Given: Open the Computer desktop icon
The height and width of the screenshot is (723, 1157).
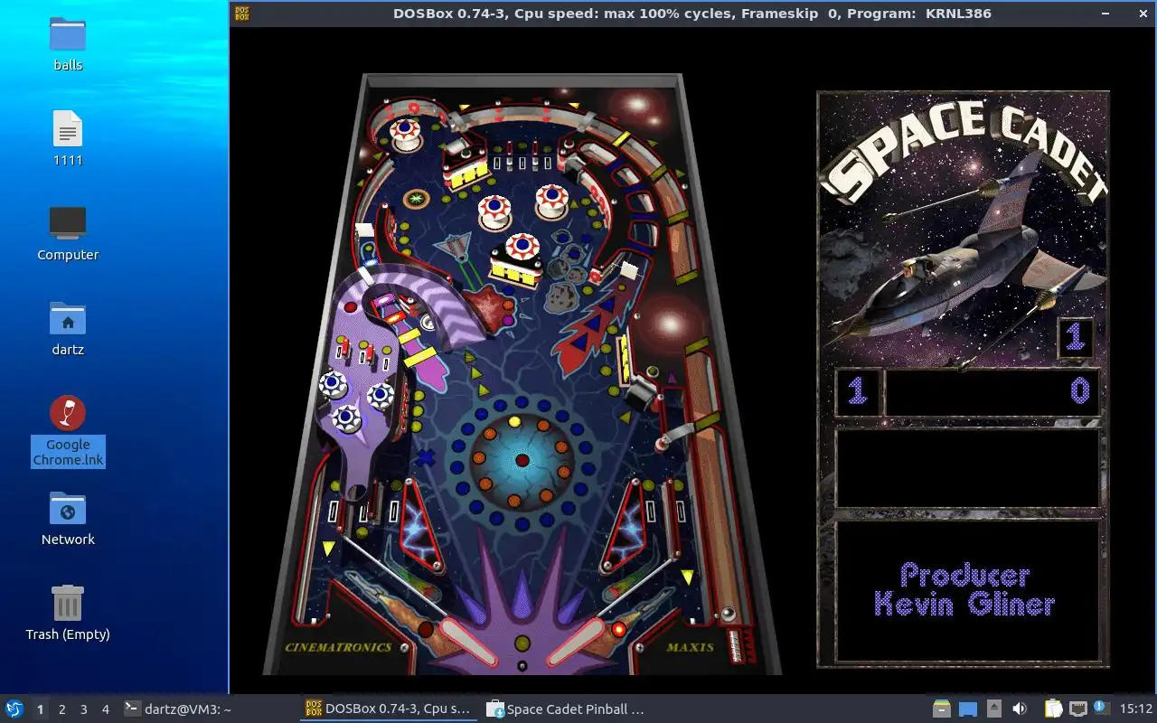Looking at the screenshot, I should pos(68,223).
